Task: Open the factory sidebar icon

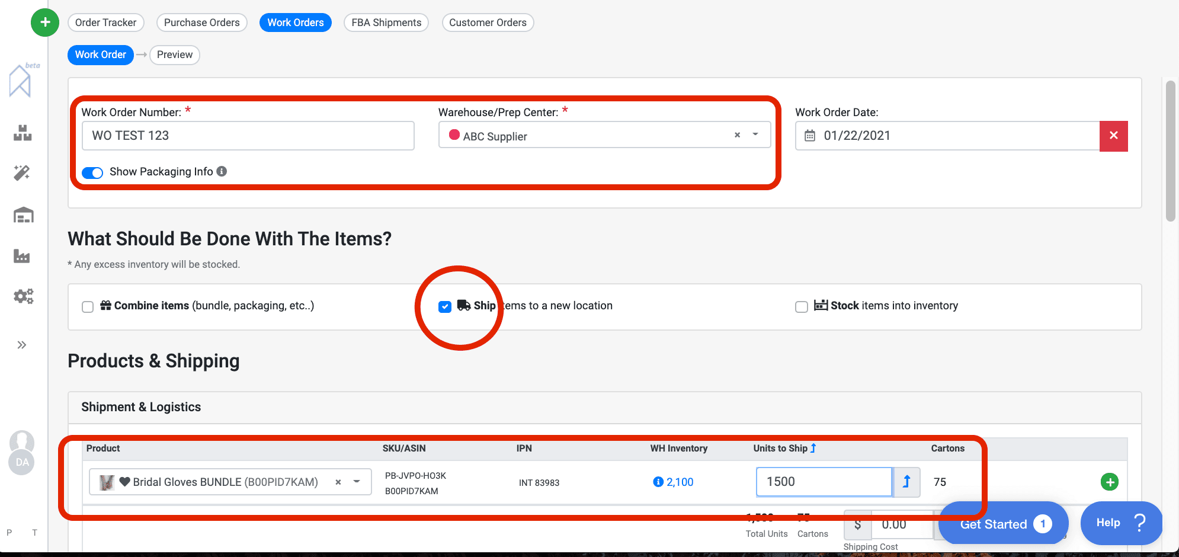Action: 22,256
